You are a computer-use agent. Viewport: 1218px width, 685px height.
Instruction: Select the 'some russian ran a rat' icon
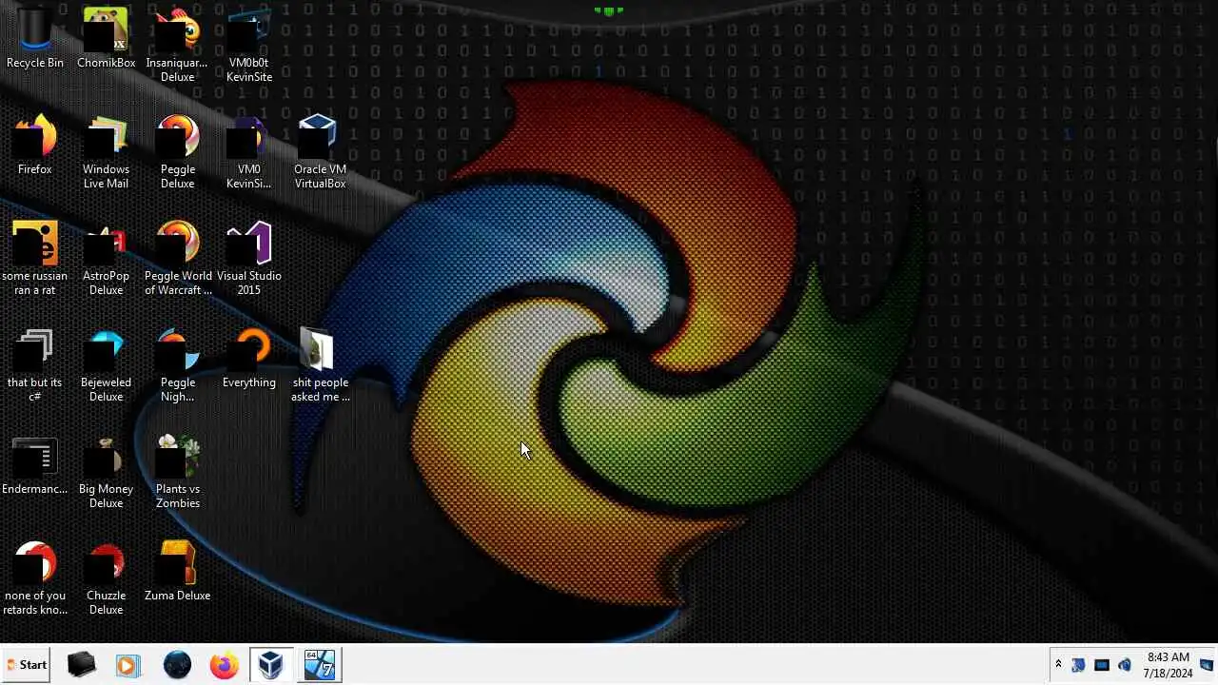tap(35, 259)
